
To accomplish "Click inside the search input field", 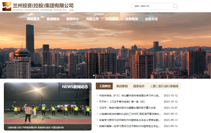I will [x=152, y=6].
